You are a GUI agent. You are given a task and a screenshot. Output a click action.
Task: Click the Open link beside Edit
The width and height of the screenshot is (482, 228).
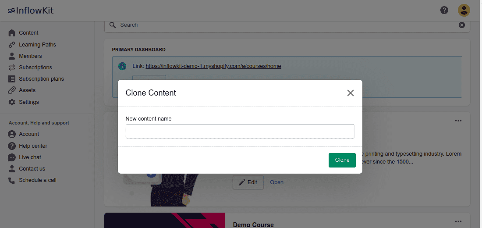click(276, 182)
